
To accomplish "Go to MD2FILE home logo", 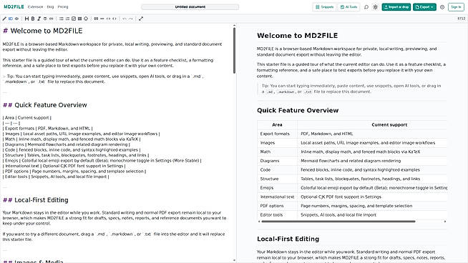I will pyautogui.click(x=14, y=6).
